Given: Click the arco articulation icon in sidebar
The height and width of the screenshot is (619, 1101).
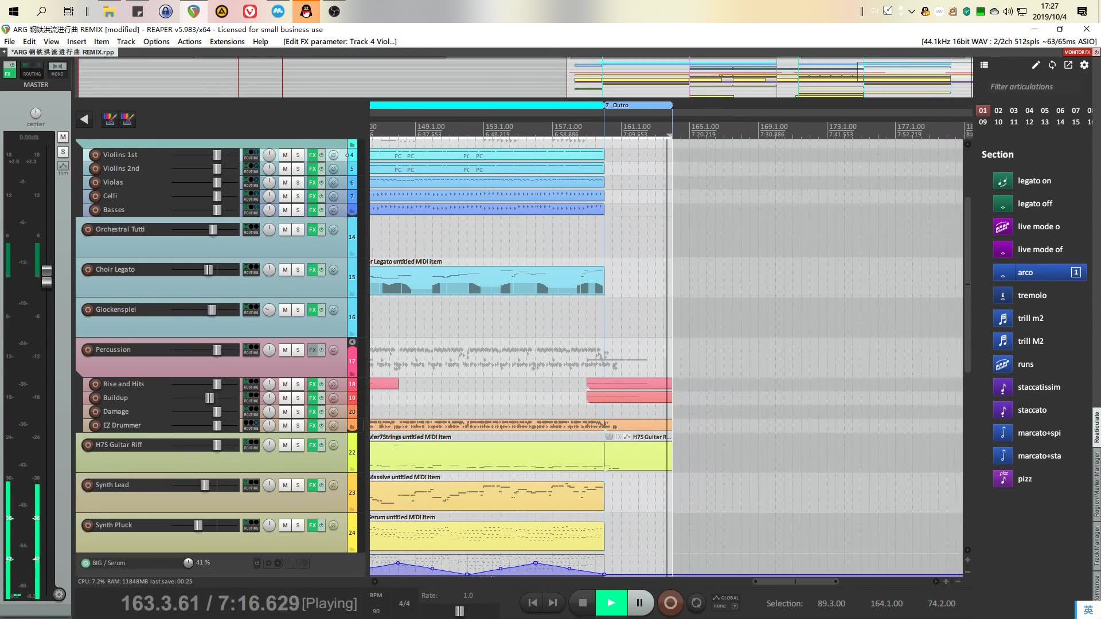Looking at the screenshot, I should (1003, 272).
